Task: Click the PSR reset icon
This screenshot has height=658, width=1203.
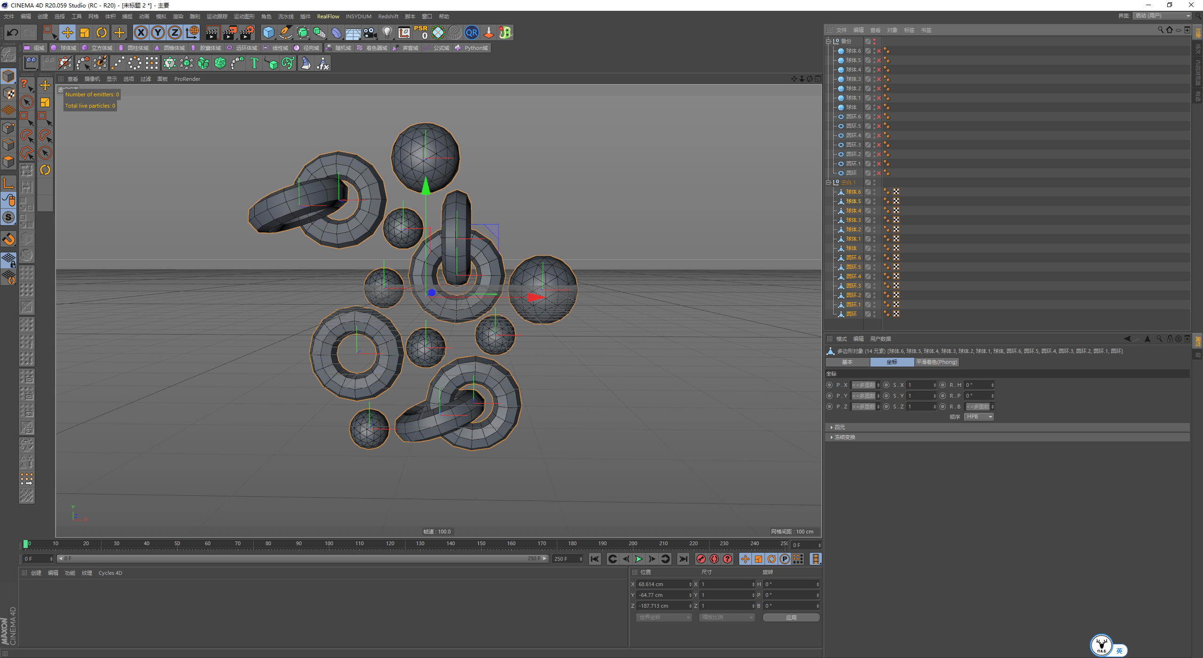Action: click(421, 32)
